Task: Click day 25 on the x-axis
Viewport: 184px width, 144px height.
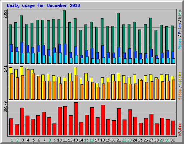Action: pyautogui.click(x=140, y=140)
